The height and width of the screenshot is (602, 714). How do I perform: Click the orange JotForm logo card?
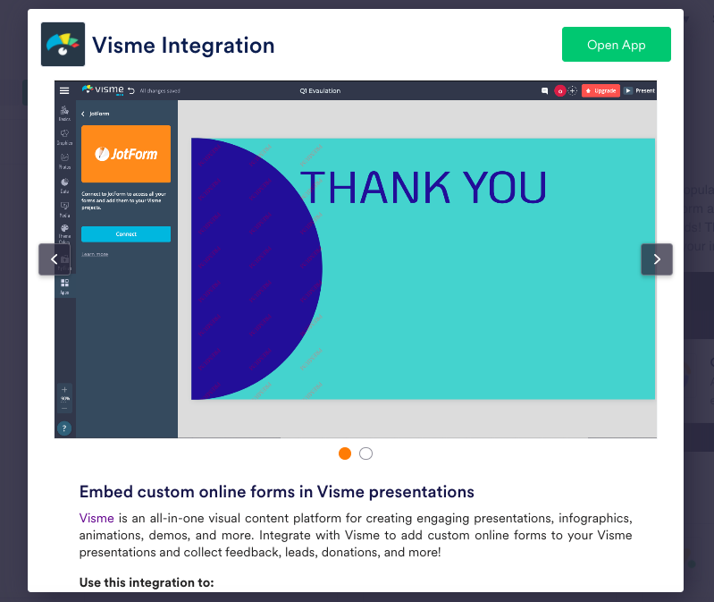(x=126, y=154)
